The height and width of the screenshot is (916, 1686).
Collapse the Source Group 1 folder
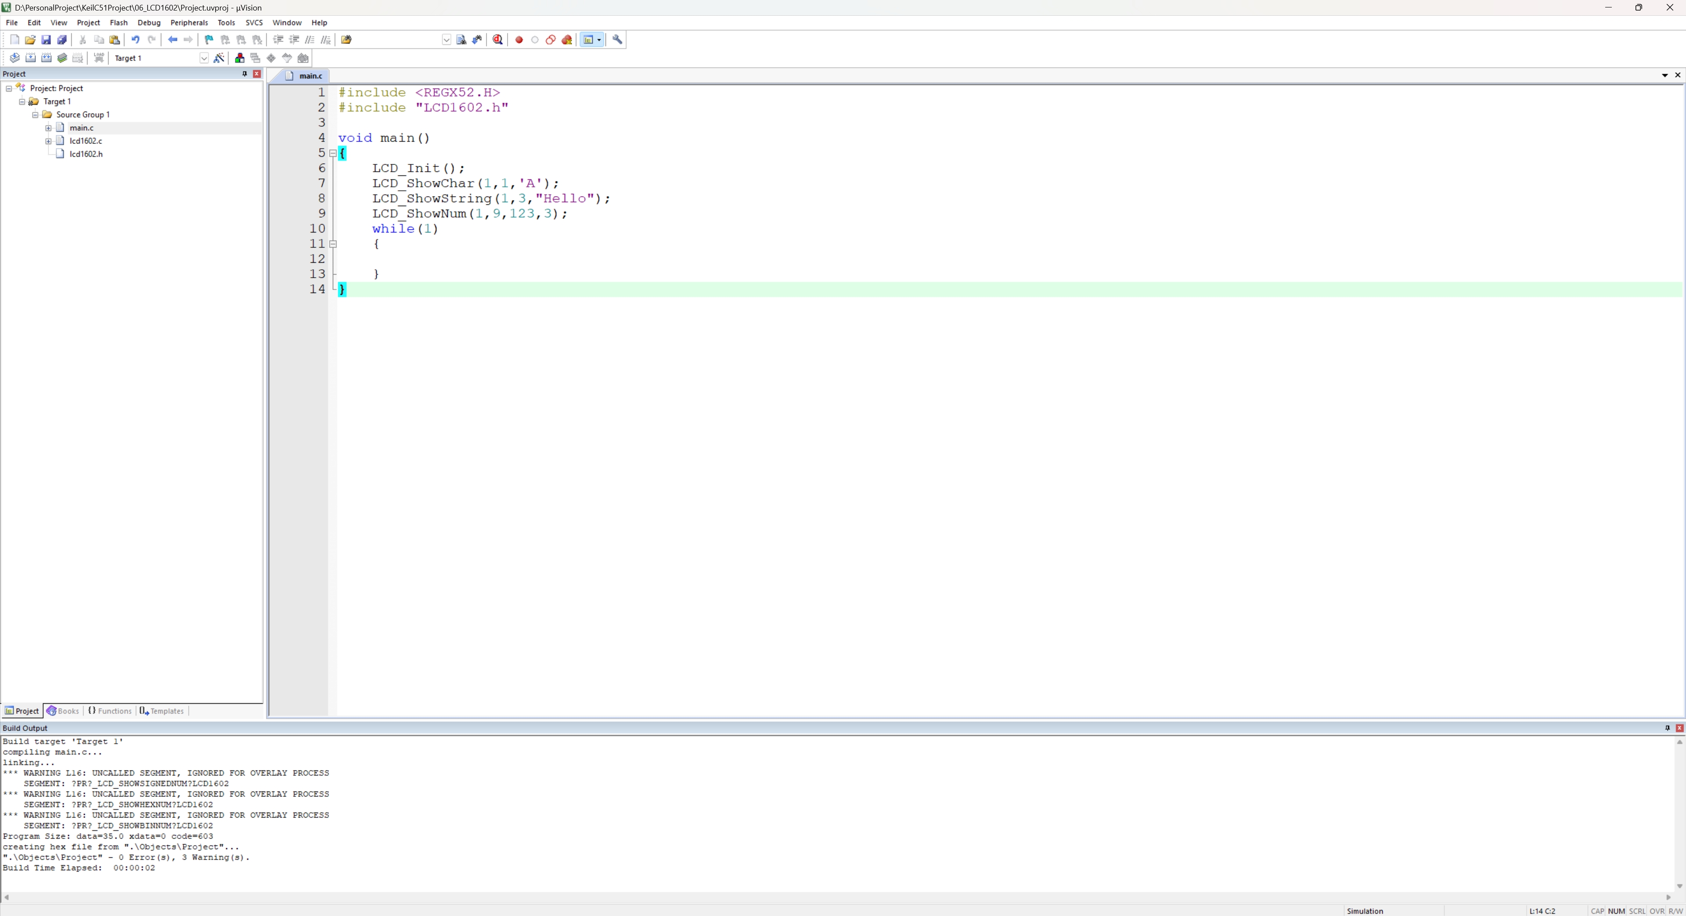[x=35, y=114]
